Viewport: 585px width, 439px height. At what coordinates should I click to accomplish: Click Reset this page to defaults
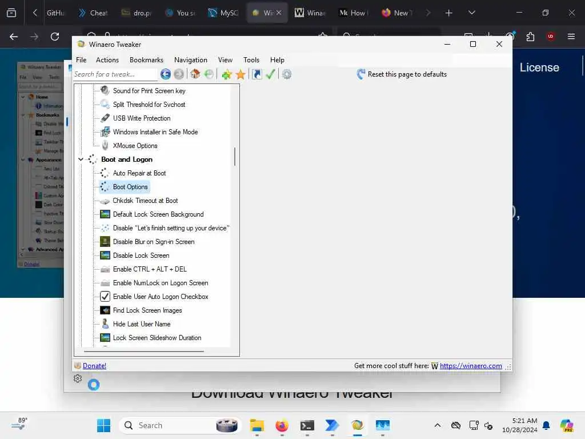[402, 74]
